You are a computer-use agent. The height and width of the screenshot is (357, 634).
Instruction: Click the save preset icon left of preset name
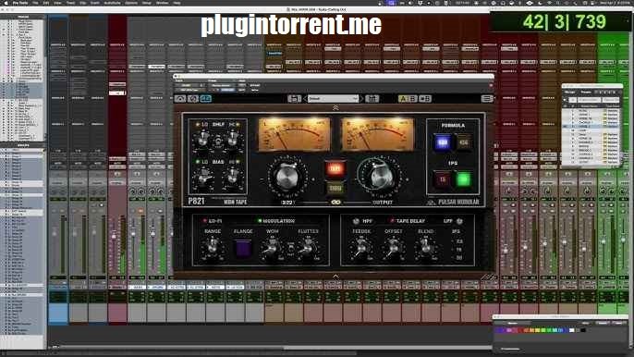[x=294, y=98]
